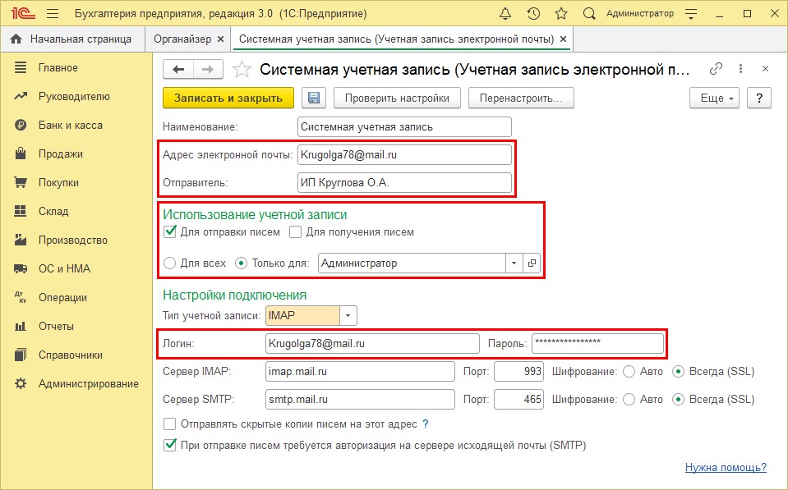The height and width of the screenshot is (490, 788).
Task: Click the IMAP port 993 field
Action: click(x=518, y=372)
